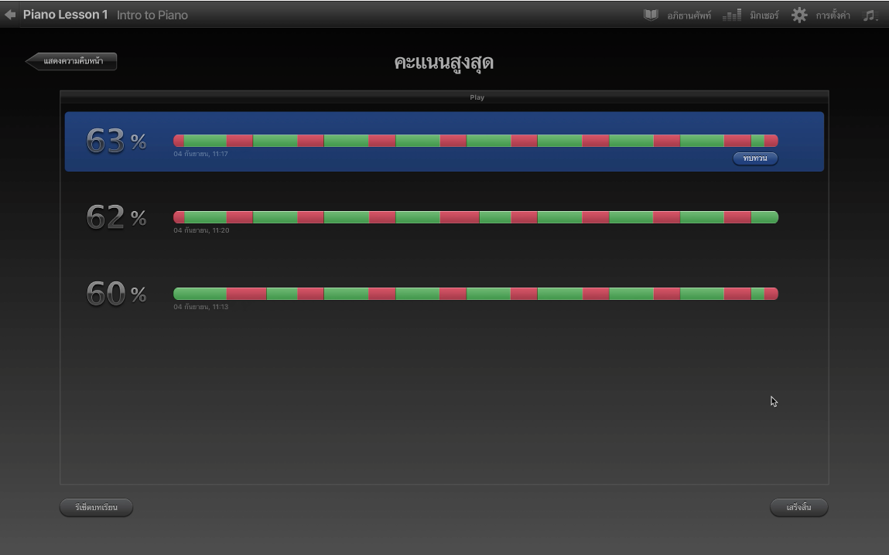Click the การตั้งค่า settings label
Viewport: 889px width, 555px height.
click(x=833, y=15)
